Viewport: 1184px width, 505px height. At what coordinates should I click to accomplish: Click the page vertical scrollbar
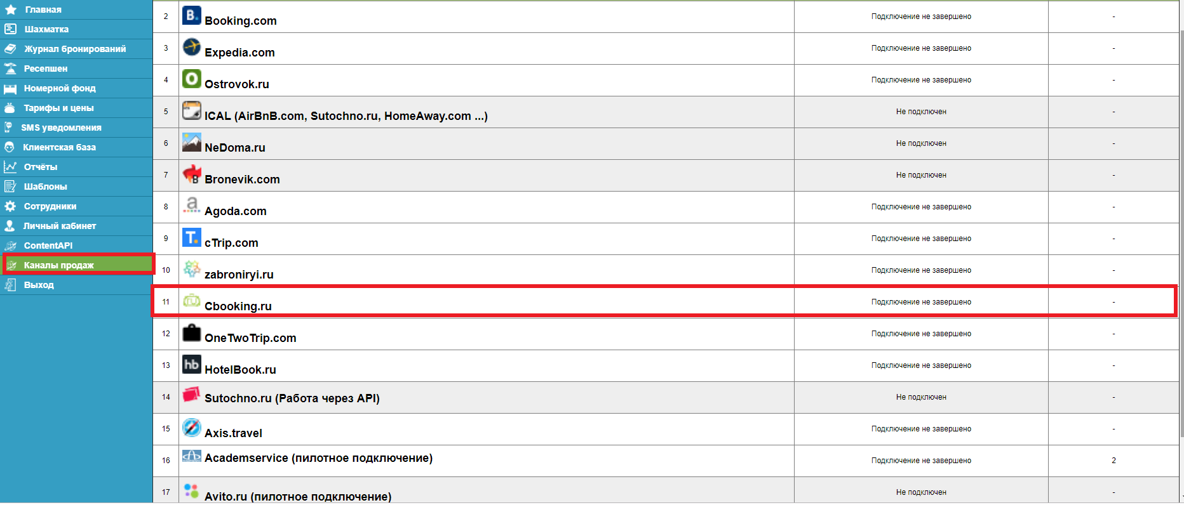point(1181,232)
